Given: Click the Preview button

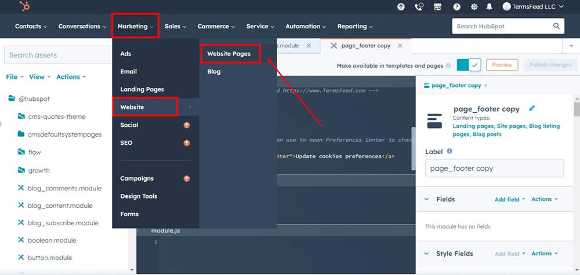Looking at the screenshot, I should click(x=502, y=65).
